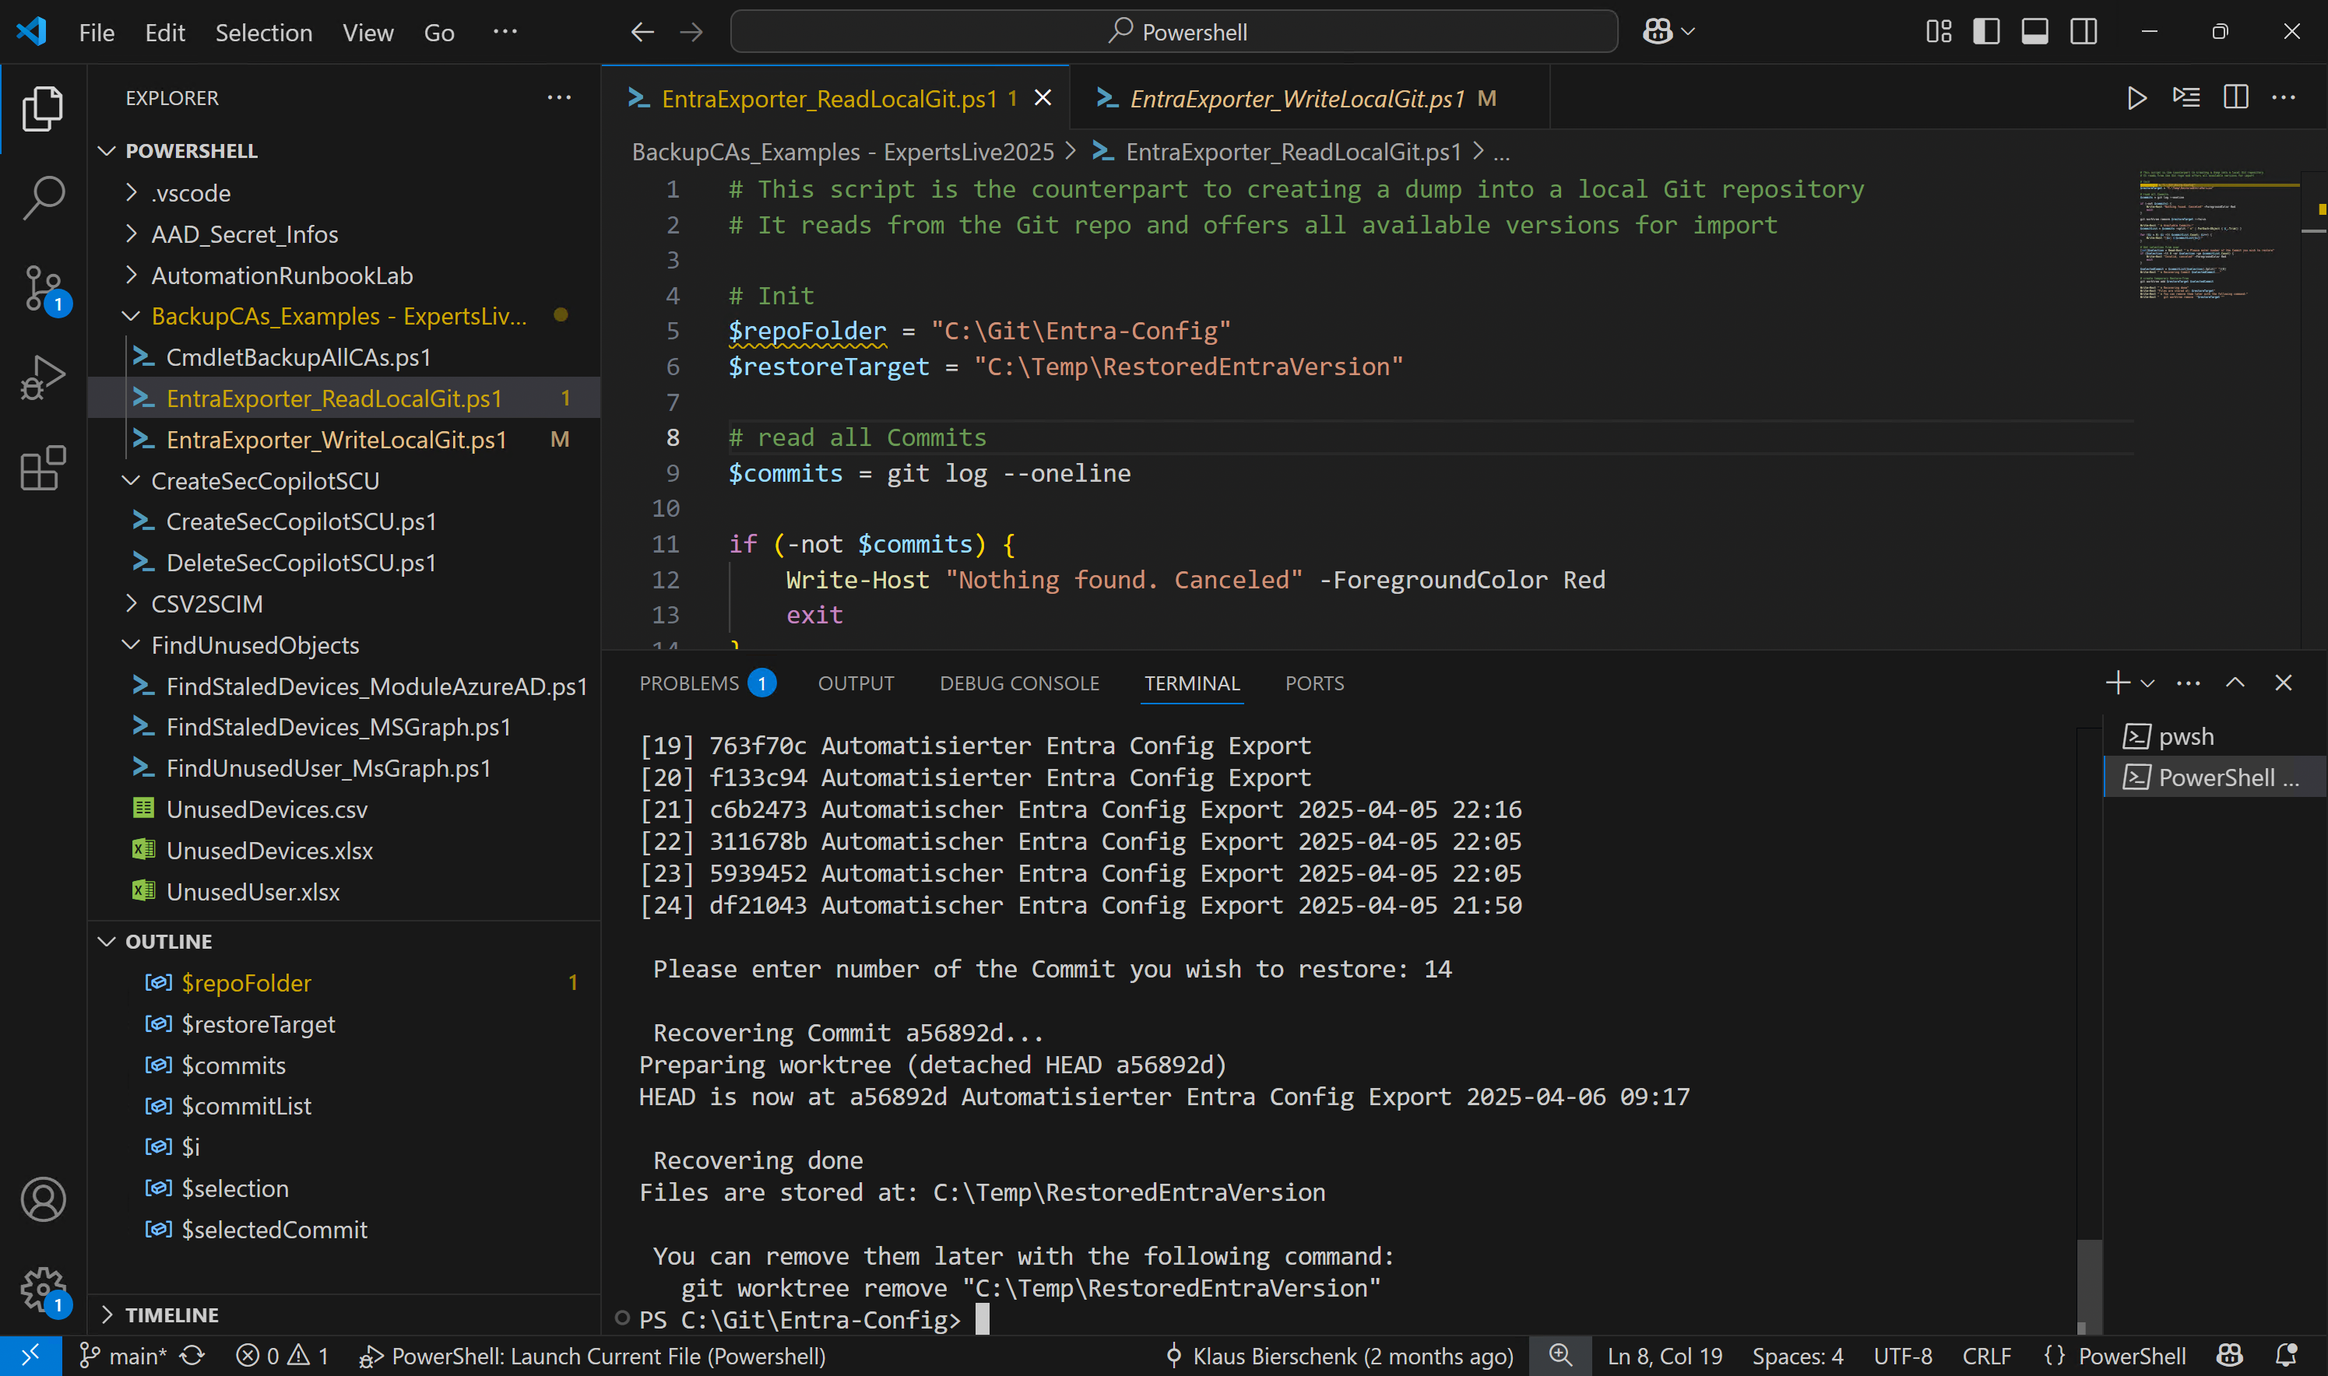Open the new terminal launch profile dropdown
This screenshot has width=2328, height=1376.
pos(2147,683)
